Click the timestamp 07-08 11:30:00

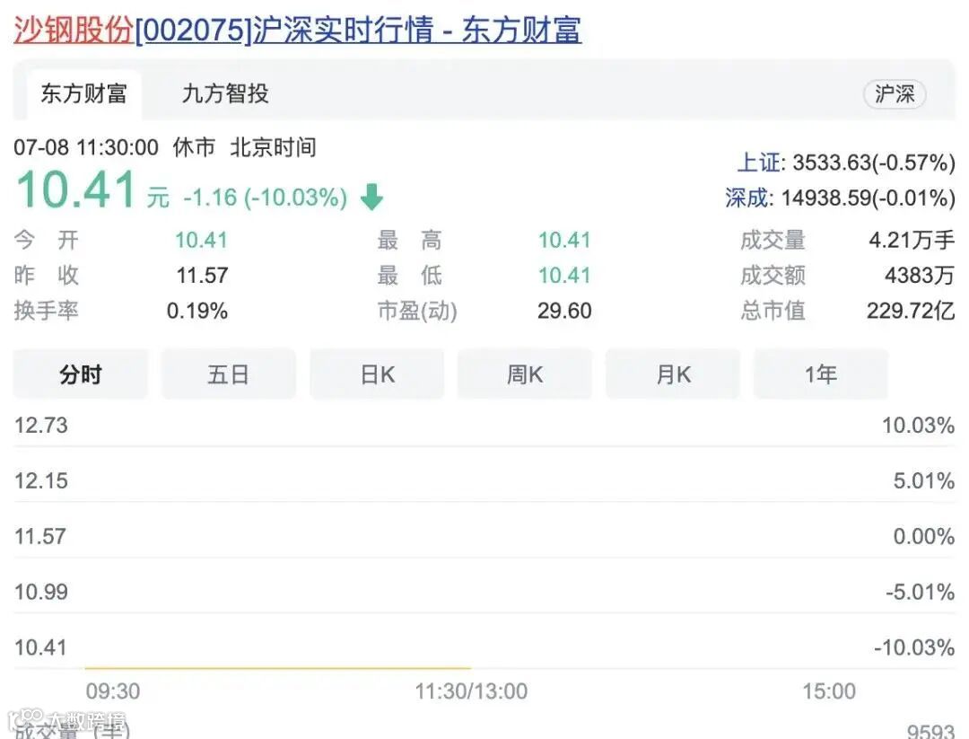pos(86,148)
